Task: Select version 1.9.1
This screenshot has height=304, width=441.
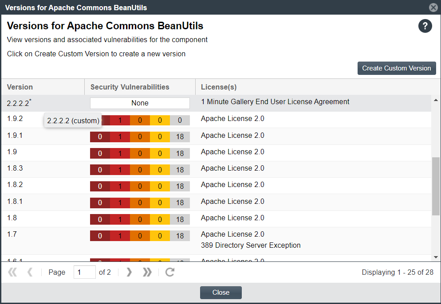Action: pyautogui.click(x=15, y=136)
